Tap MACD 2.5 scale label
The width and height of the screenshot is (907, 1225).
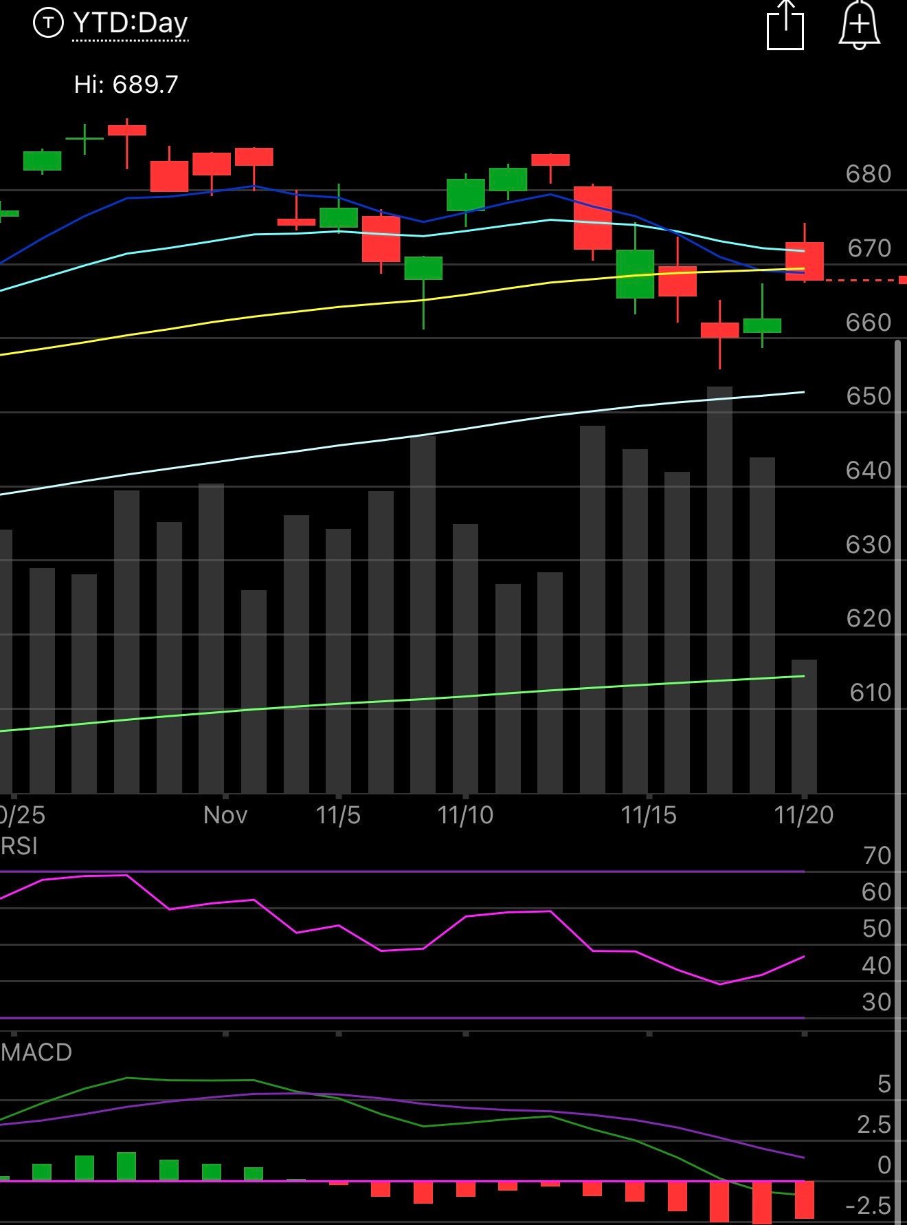(x=874, y=1125)
